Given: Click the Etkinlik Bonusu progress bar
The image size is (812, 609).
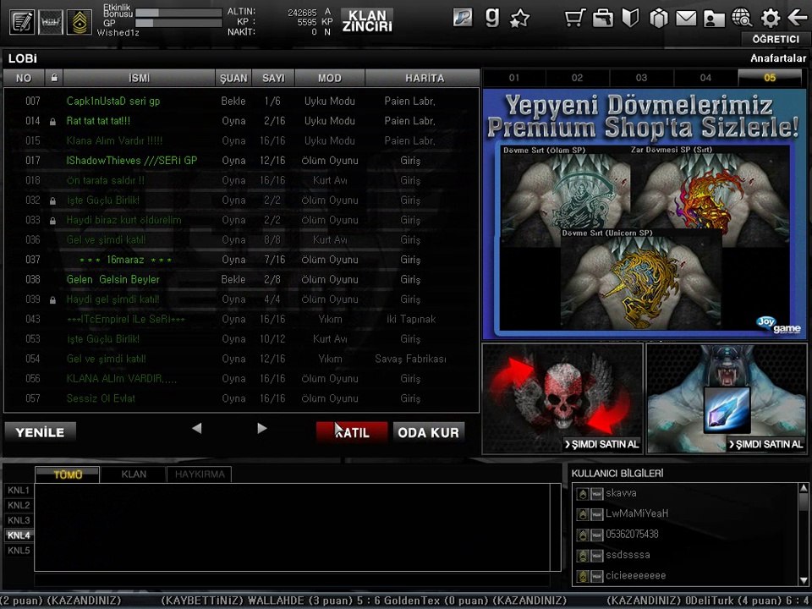Looking at the screenshot, I should (x=178, y=12).
